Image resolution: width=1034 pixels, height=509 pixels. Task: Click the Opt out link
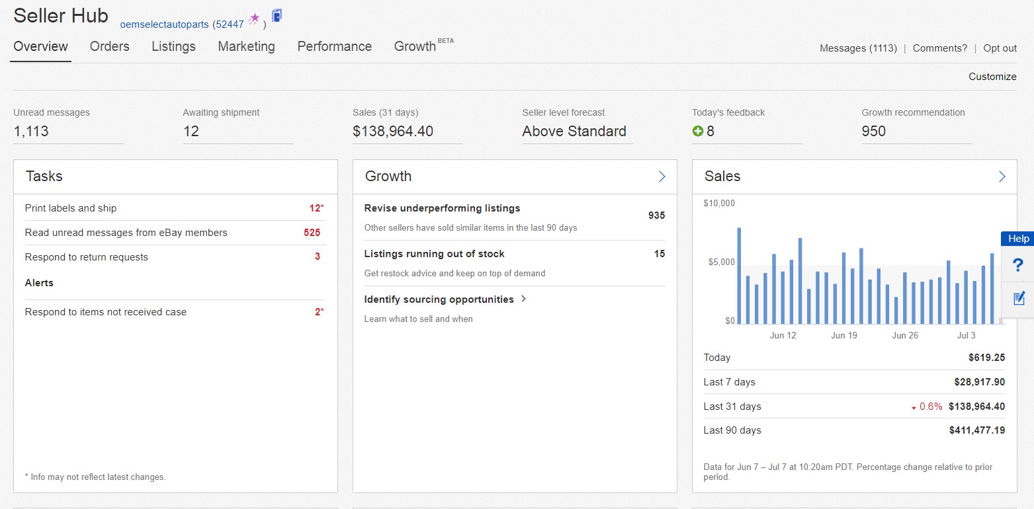point(1000,48)
